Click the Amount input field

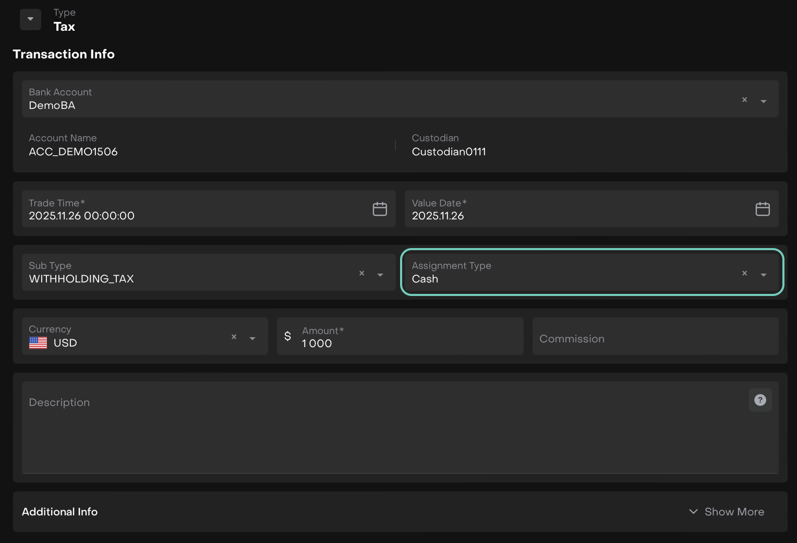point(407,343)
